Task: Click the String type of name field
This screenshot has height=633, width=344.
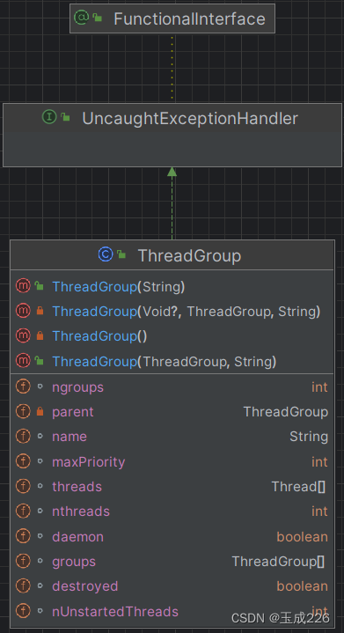Action: coord(309,437)
